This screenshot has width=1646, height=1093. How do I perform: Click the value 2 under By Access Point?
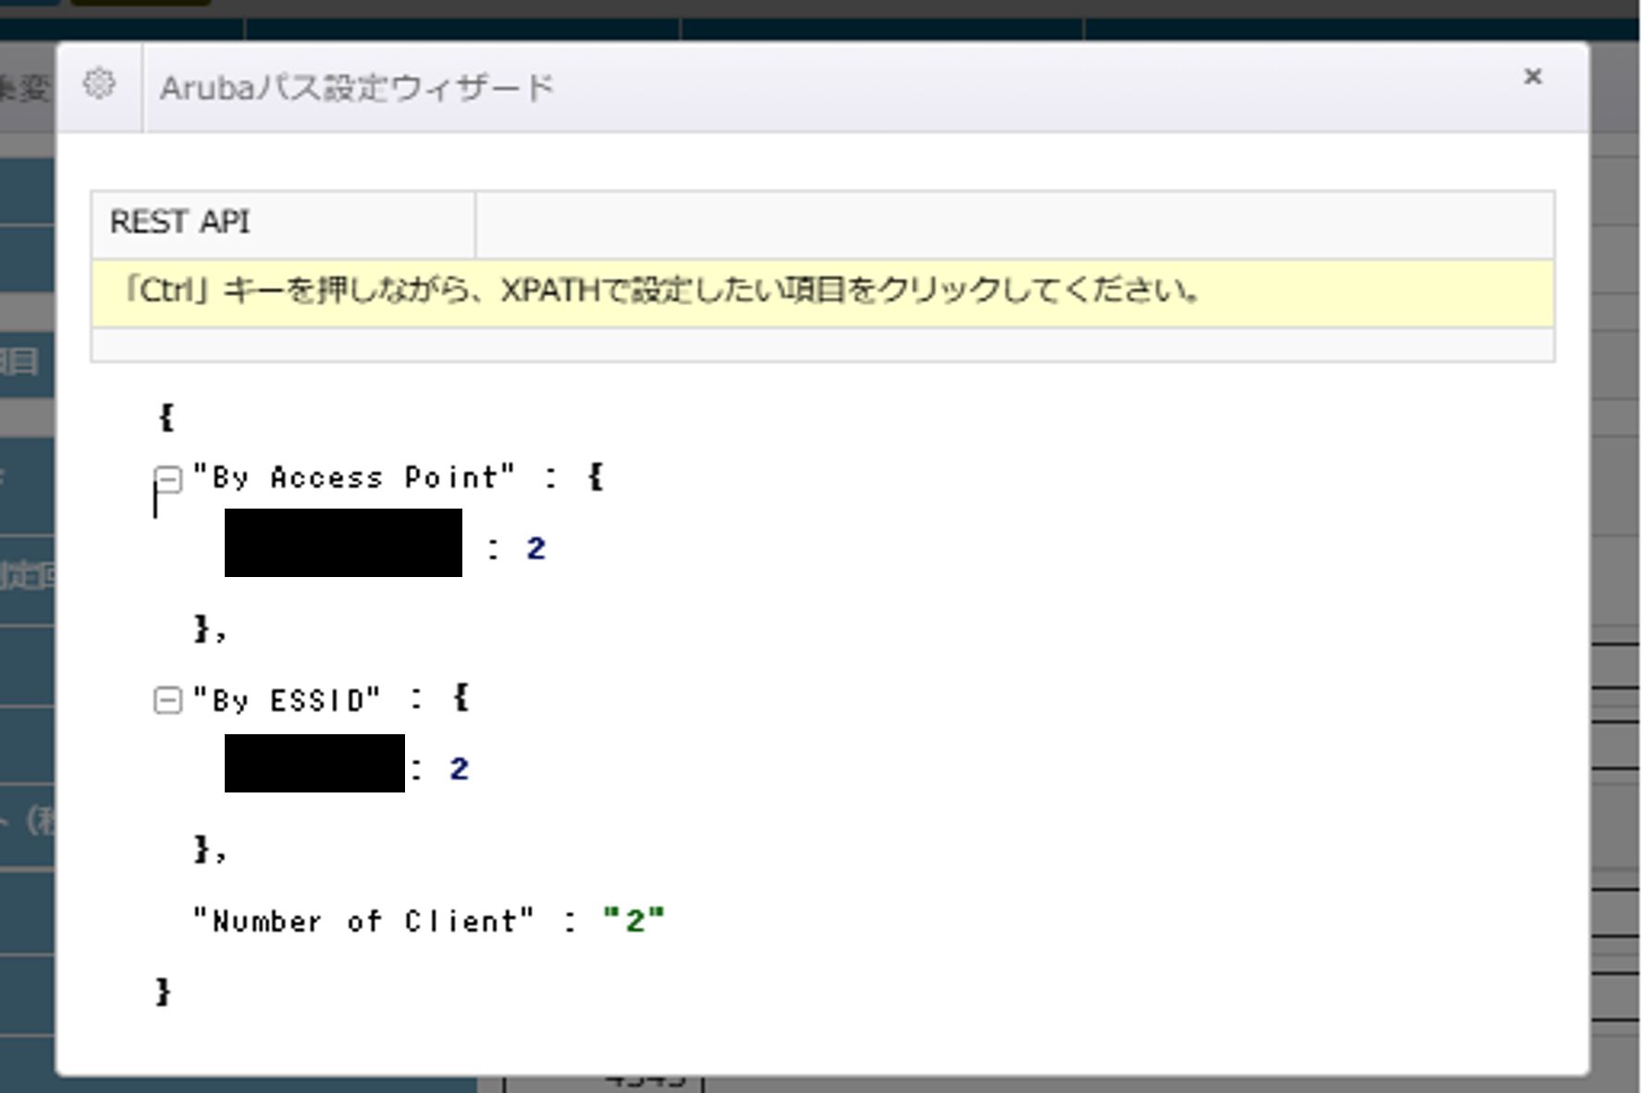(536, 548)
